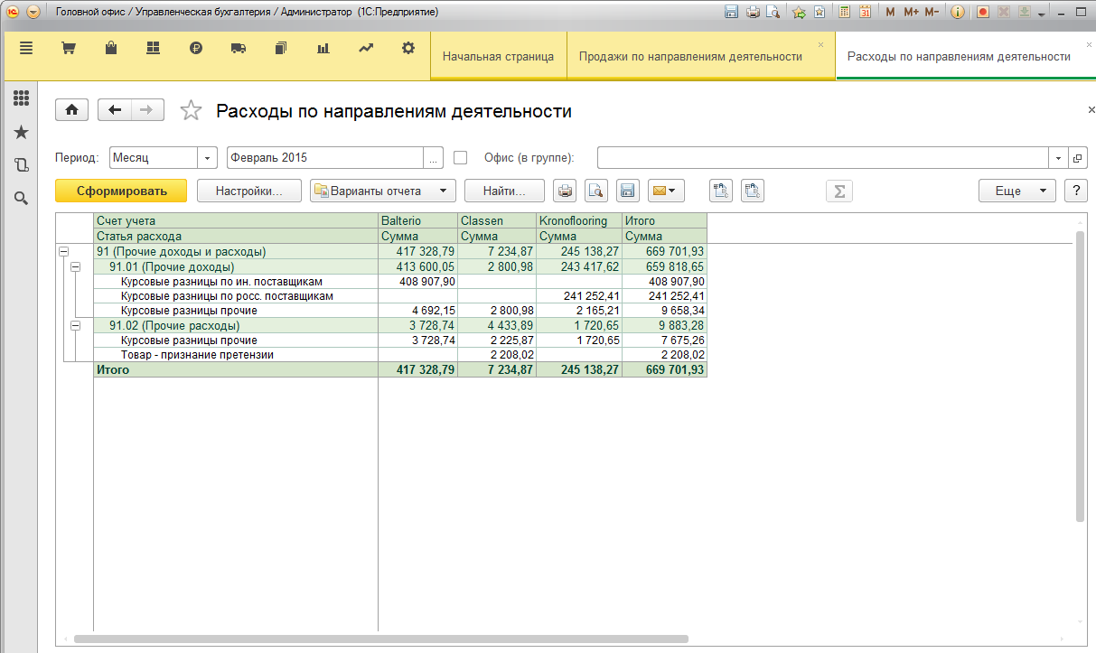Screen dimensions: 1096x653
Task: Open the delivery truck section icon
Action: click(239, 49)
